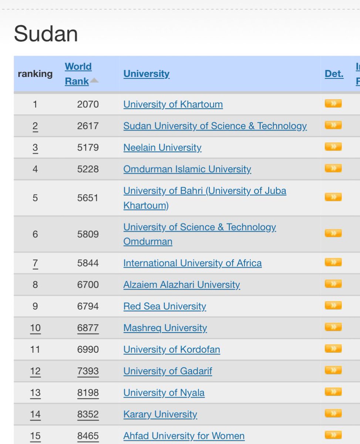Sort by University column header
The height and width of the screenshot is (444, 360).
pos(147,74)
